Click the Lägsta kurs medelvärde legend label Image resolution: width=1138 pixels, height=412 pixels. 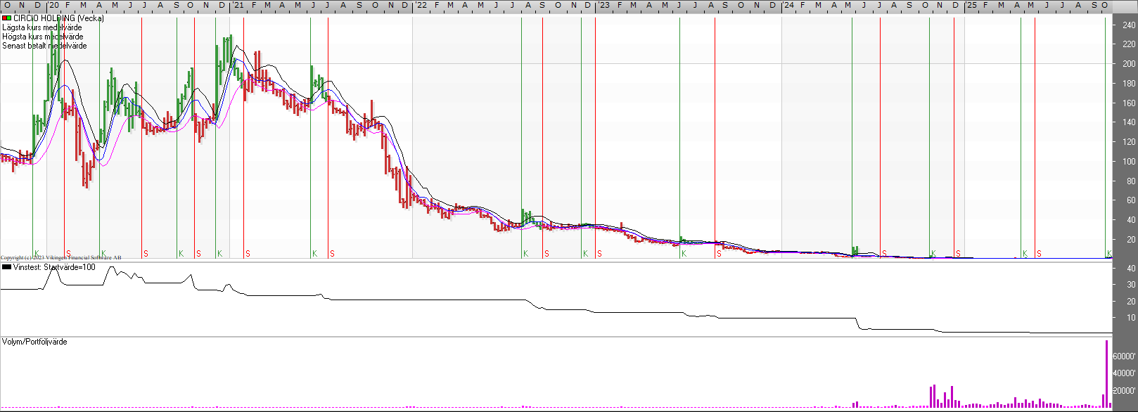pyautogui.click(x=41, y=27)
